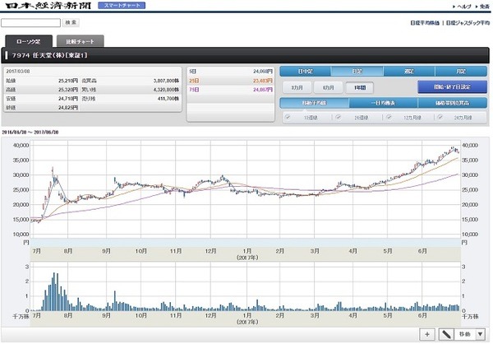Image resolution: width=493 pixels, height=344 pixels.
Task: Click the 6月 label on volume axis
Action: pyautogui.click(x=422, y=315)
